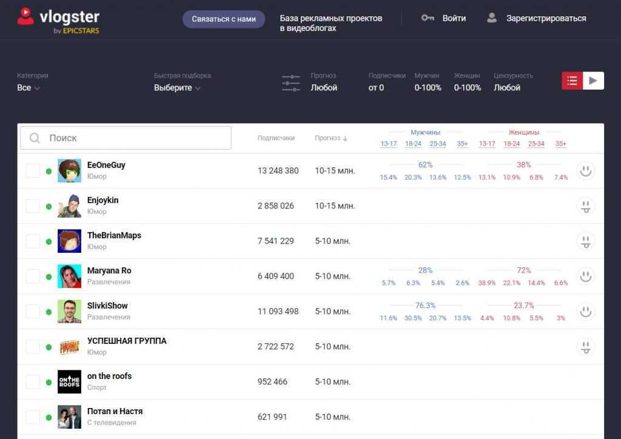Click the Зарегистрироваться link

[x=546, y=18]
